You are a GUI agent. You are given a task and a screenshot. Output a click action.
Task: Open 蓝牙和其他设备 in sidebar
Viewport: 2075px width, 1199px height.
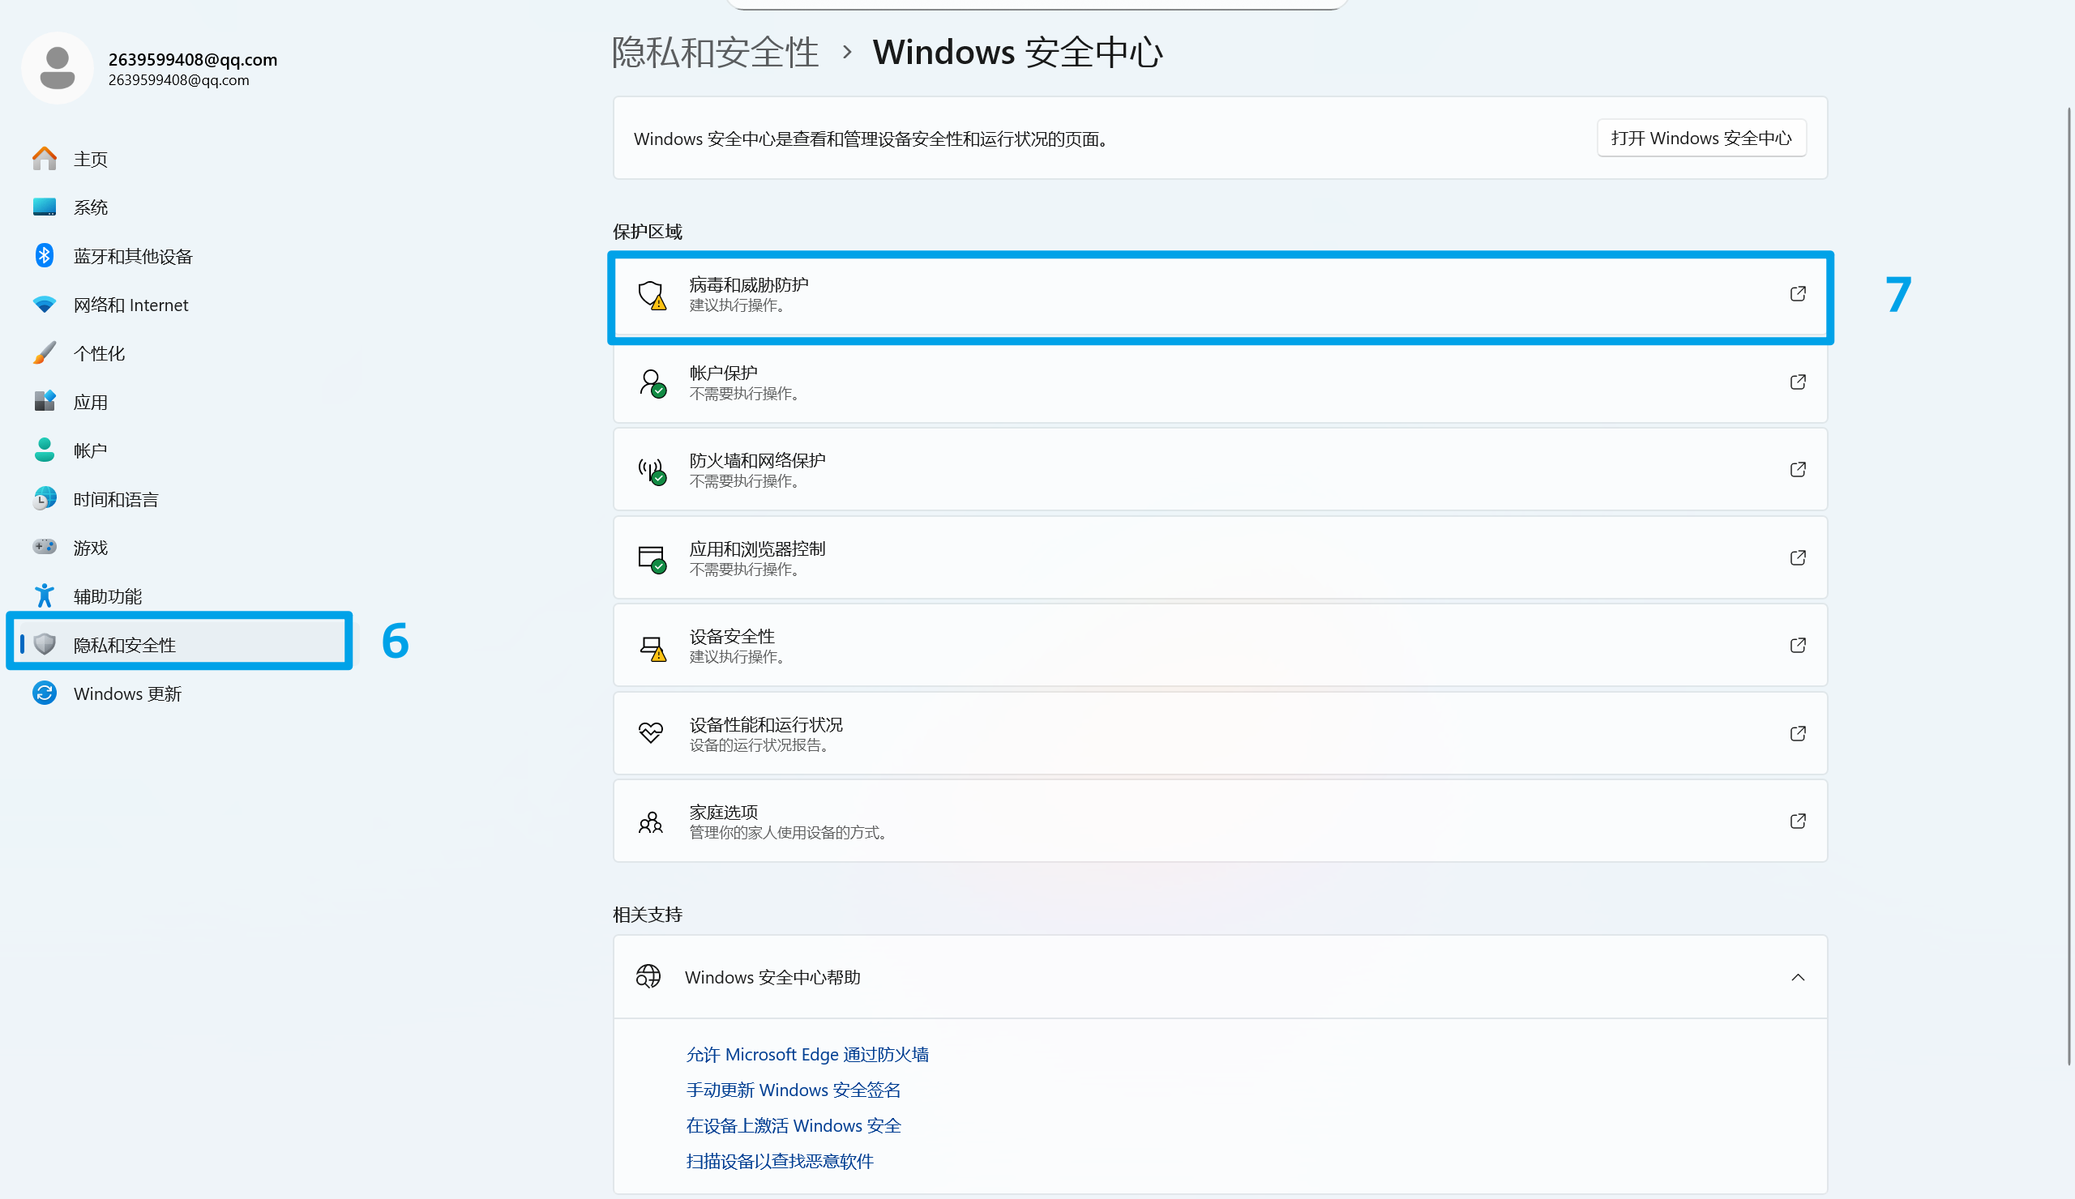click(x=132, y=256)
